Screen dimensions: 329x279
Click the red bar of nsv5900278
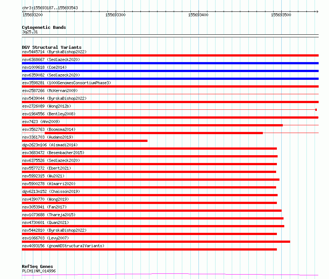click(149, 187)
